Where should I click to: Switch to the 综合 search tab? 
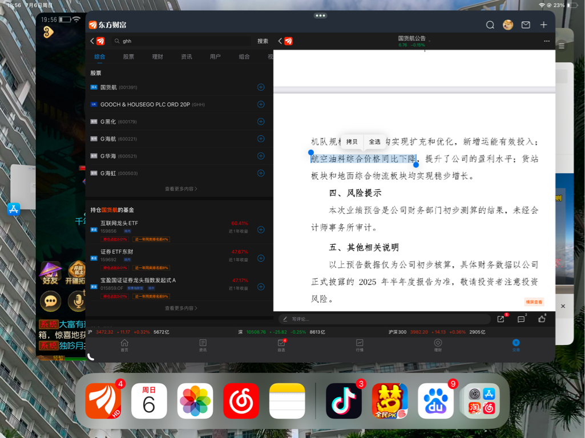point(100,56)
